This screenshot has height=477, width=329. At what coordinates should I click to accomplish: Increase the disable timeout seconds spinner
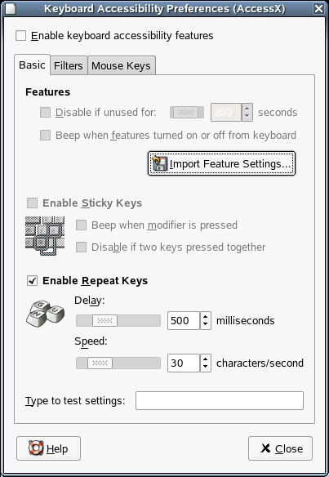coord(247,109)
